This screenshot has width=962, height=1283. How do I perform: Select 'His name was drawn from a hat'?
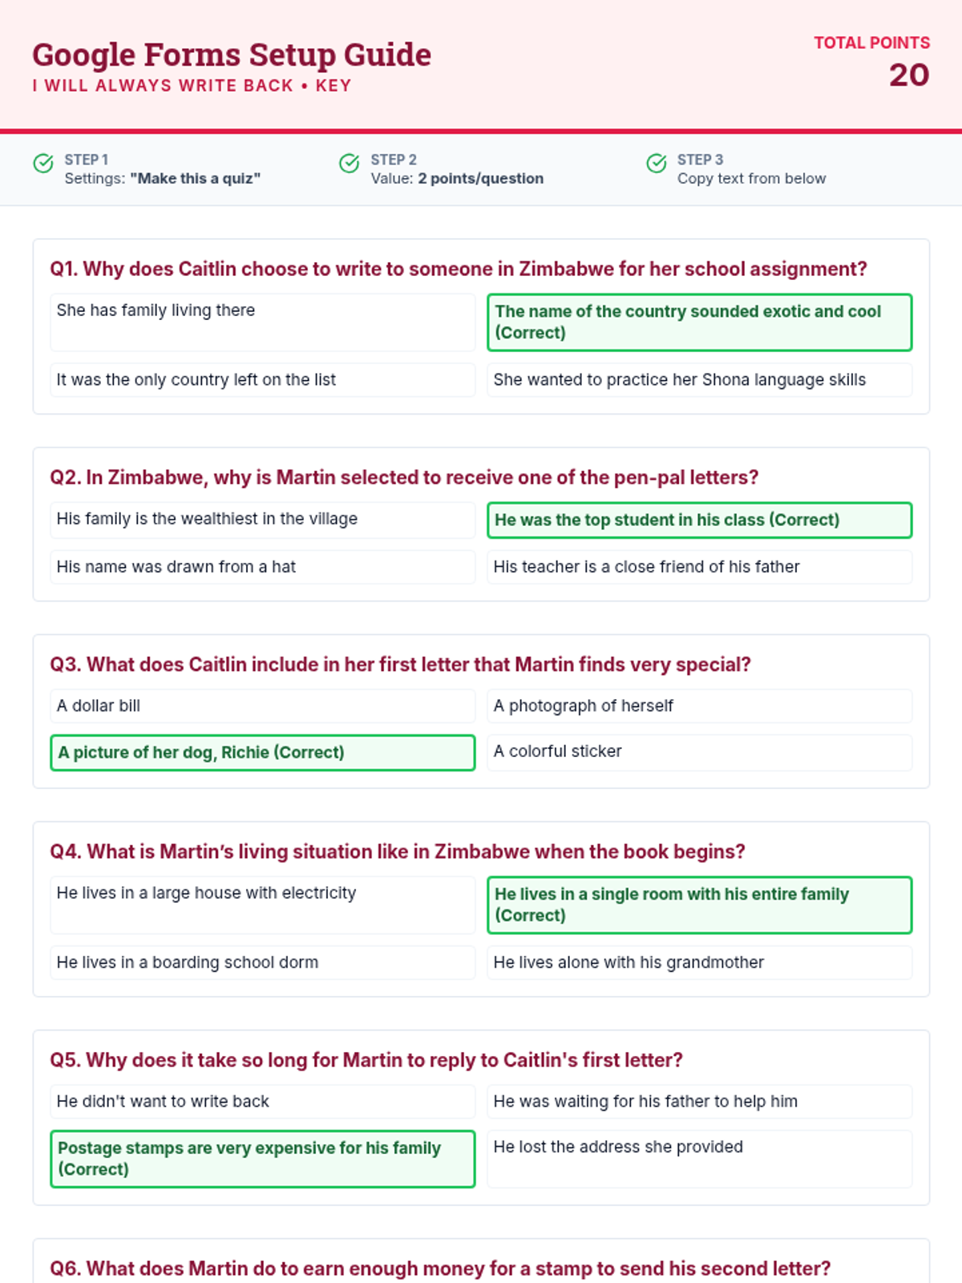click(263, 567)
